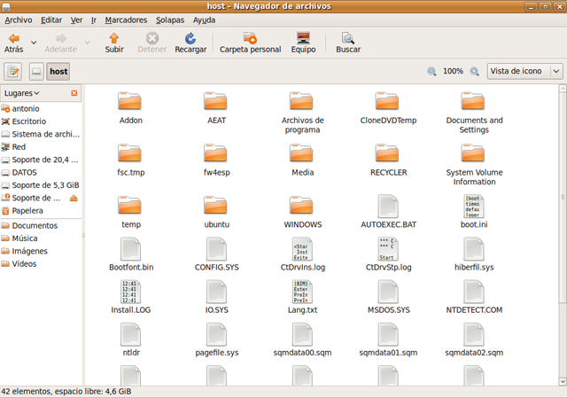Select Papelera in the sidebar

(x=27, y=211)
